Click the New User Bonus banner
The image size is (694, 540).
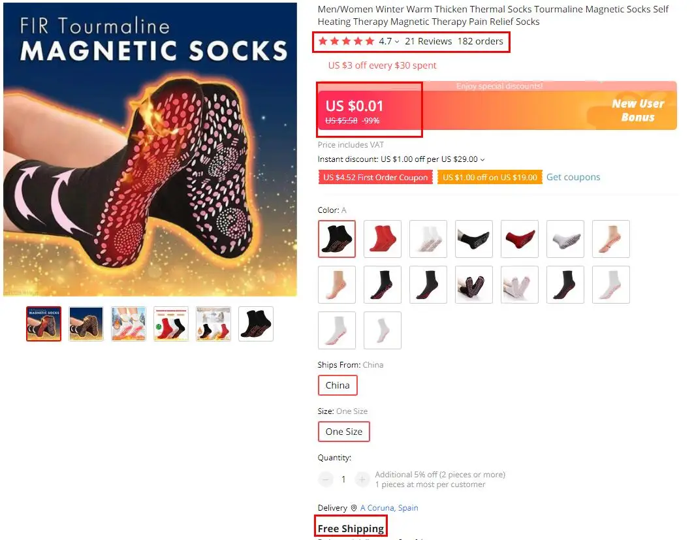pos(637,110)
